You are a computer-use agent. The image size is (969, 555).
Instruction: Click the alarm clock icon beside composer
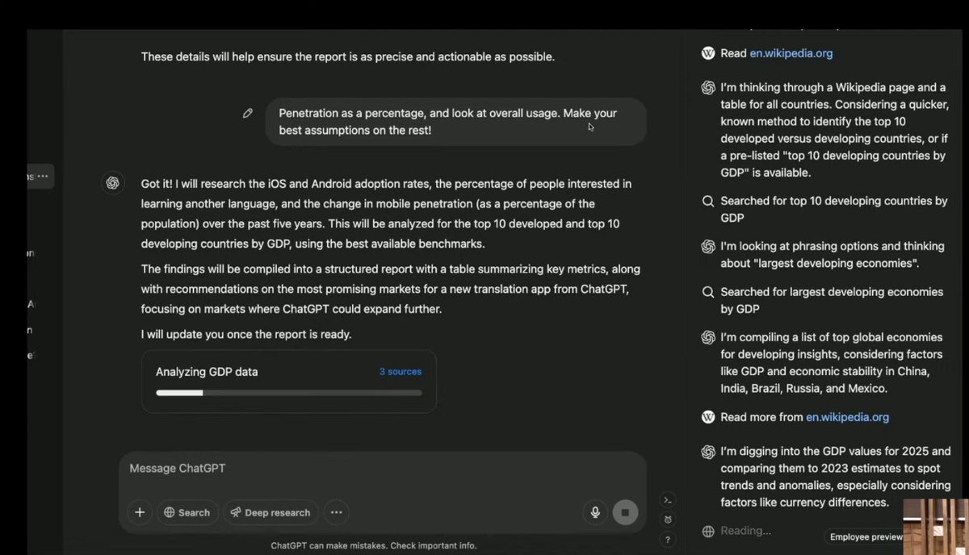coord(667,520)
